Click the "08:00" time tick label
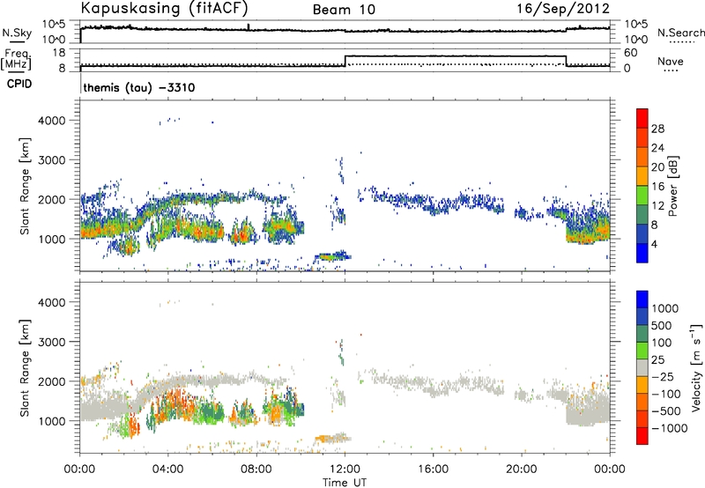The height and width of the screenshot is (488, 705). point(256,470)
